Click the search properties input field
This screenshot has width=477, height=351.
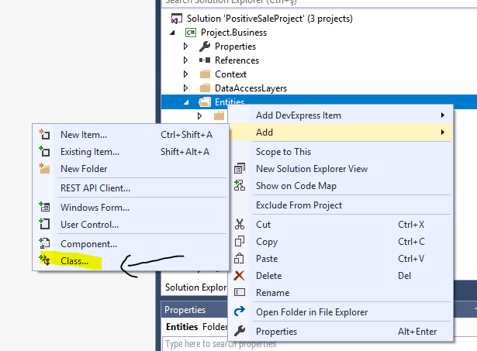pyautogui.click(x=320, y=344)
